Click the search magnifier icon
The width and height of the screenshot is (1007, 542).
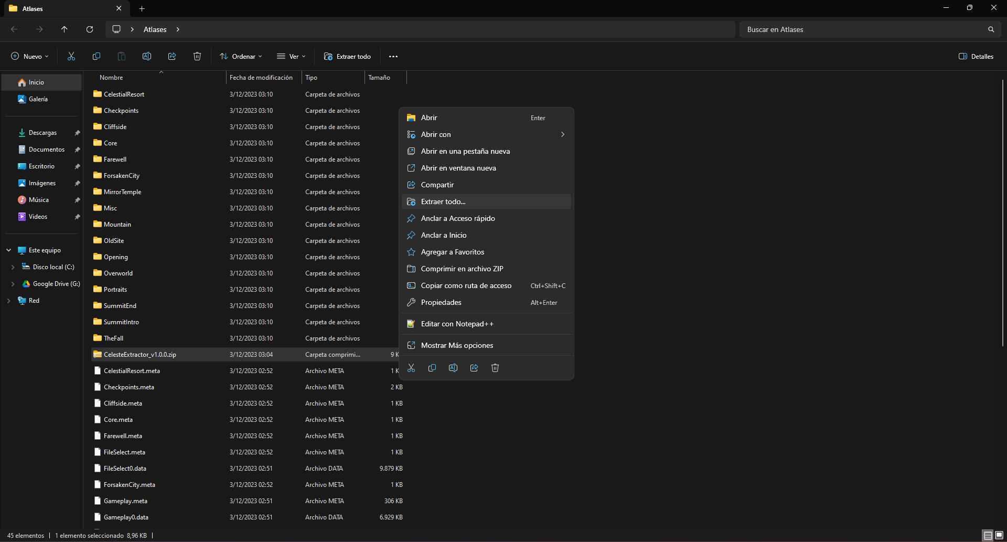pos(991,29)
